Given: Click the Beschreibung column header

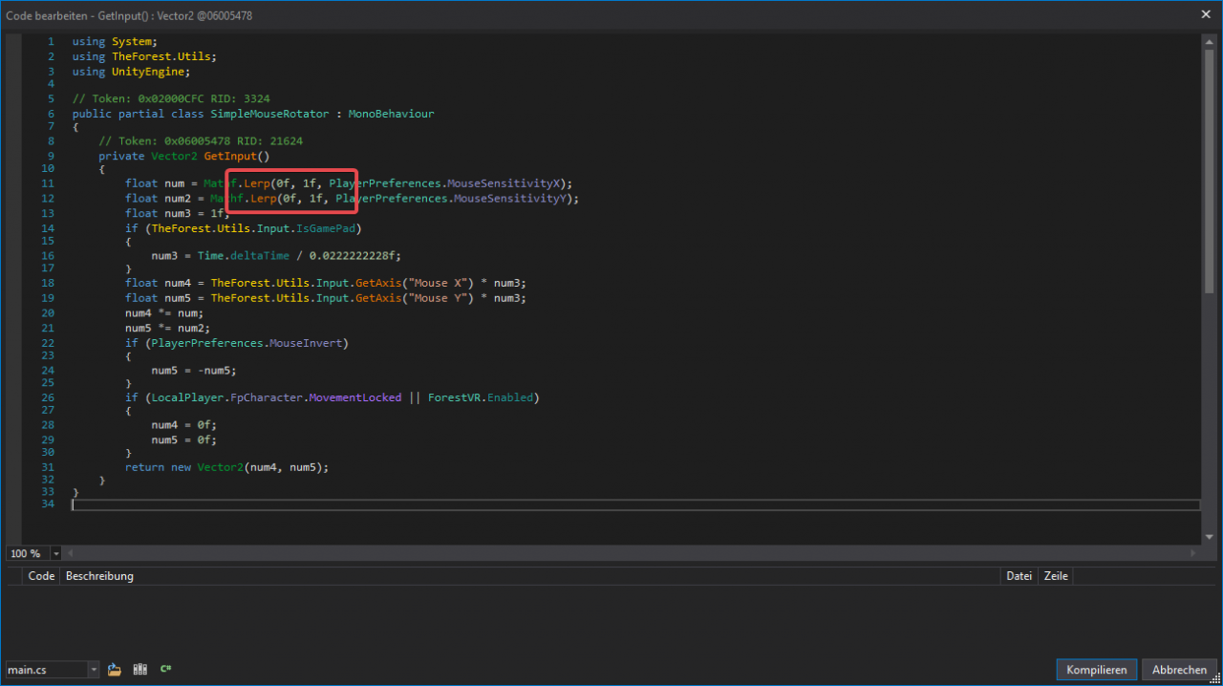Looking at the screenshot, I should [x=99, y=576].
